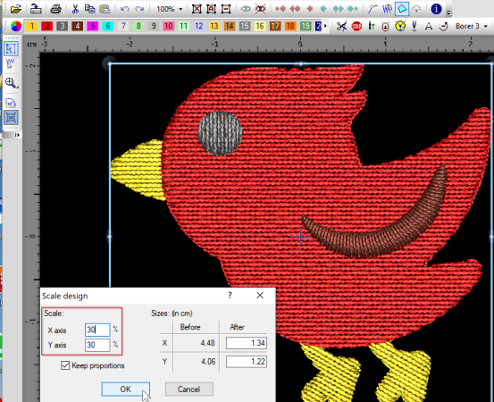Select red color swatch 2
This screenshot has height=402, width=494.
coord(47,26)
